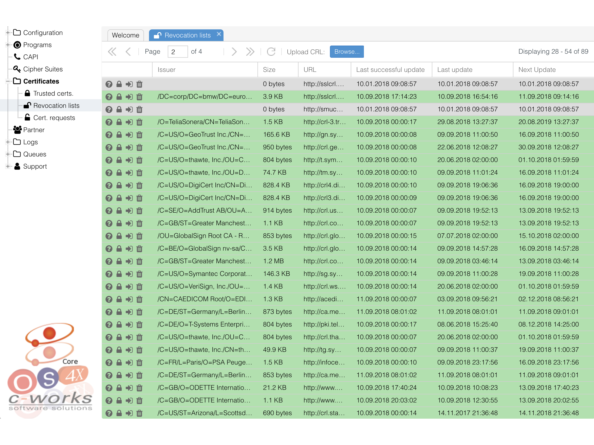Sort by the Size column header
This screenshot has width=594, height=445.
[x=278, y=70]
